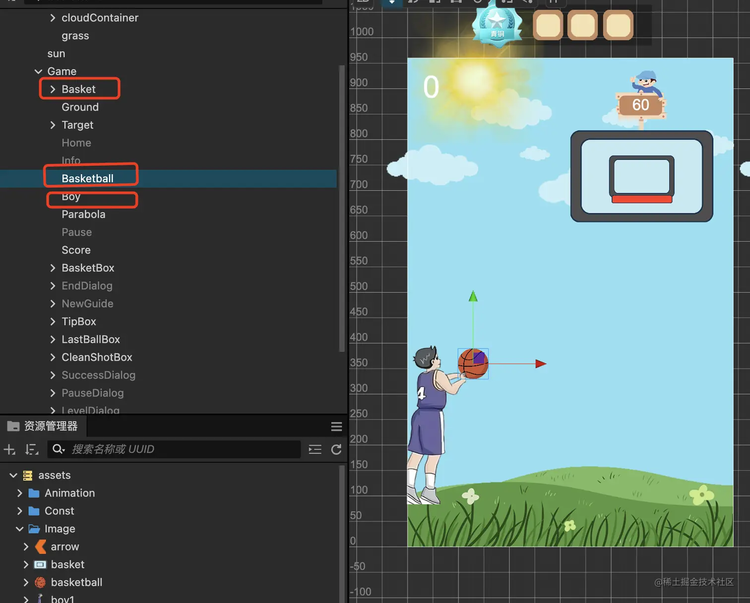
Task: Expand the LastBallBox node
Action: tap(53, 339)
